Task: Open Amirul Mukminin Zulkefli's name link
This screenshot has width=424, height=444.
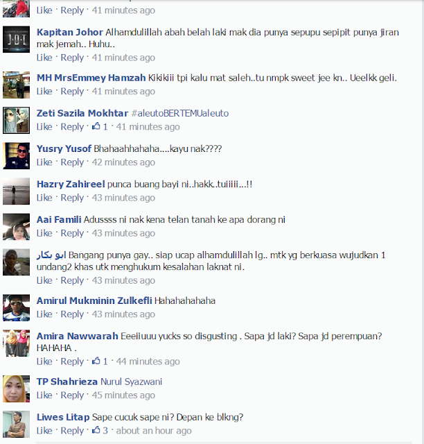Action: click(94, 300)
